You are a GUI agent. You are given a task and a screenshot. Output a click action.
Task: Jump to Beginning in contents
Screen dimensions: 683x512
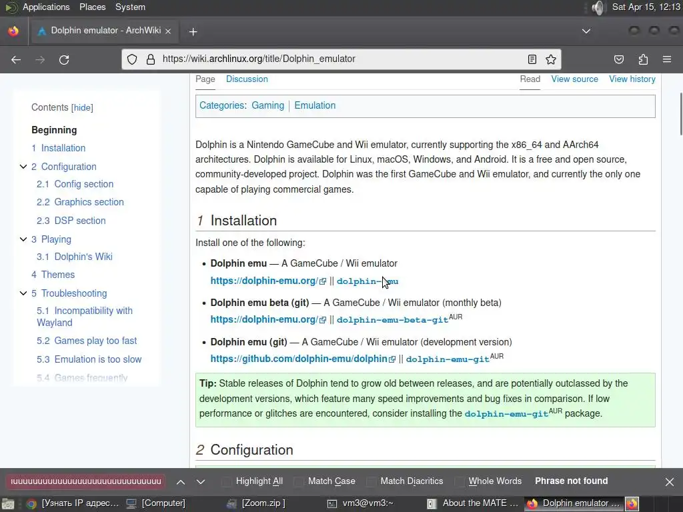tap(54, 130)
